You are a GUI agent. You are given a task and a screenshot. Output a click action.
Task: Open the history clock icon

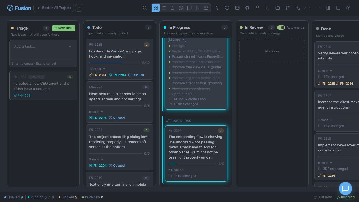(x=227, y=8)
